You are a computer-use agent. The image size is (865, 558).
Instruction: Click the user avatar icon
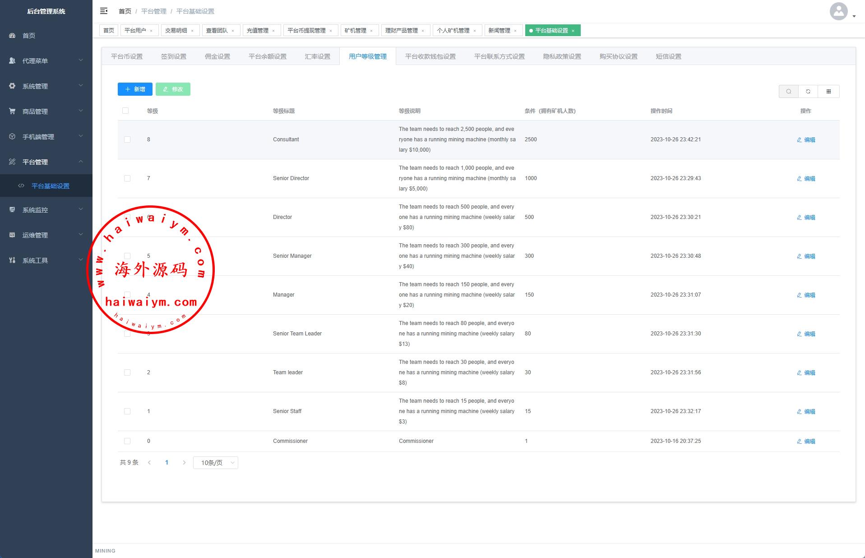pos(838,12)
